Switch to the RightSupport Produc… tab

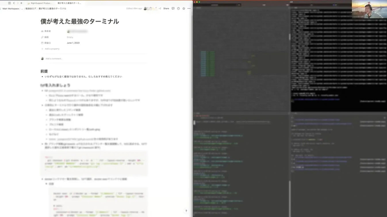click(x=40, y=3)
